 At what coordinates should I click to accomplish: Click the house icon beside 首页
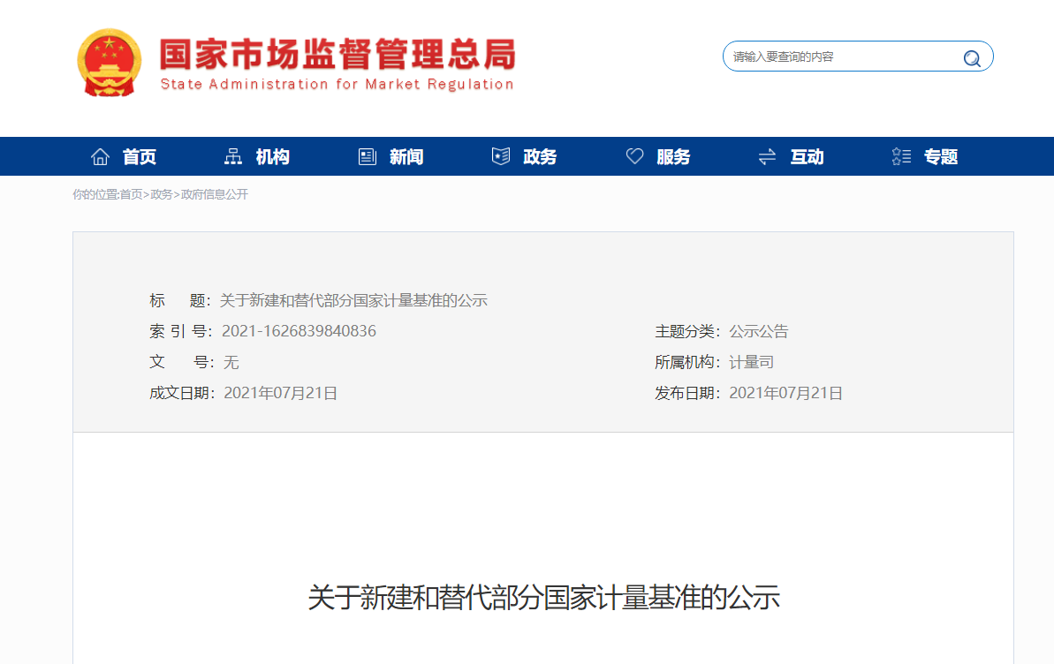coord(100,157)
